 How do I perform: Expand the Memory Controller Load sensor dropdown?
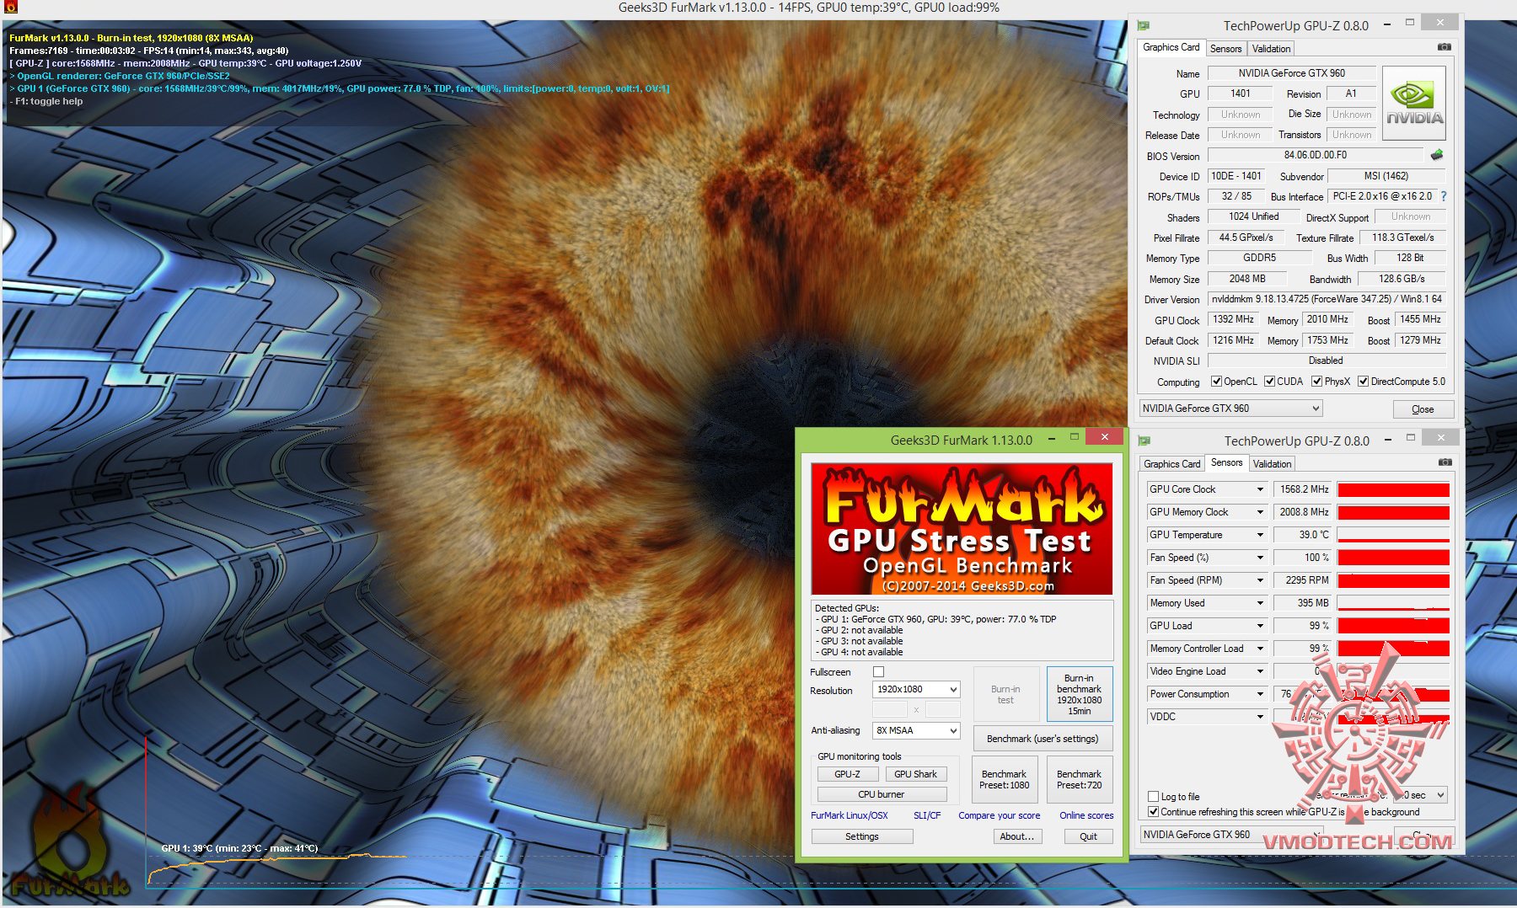point(1260,649)
